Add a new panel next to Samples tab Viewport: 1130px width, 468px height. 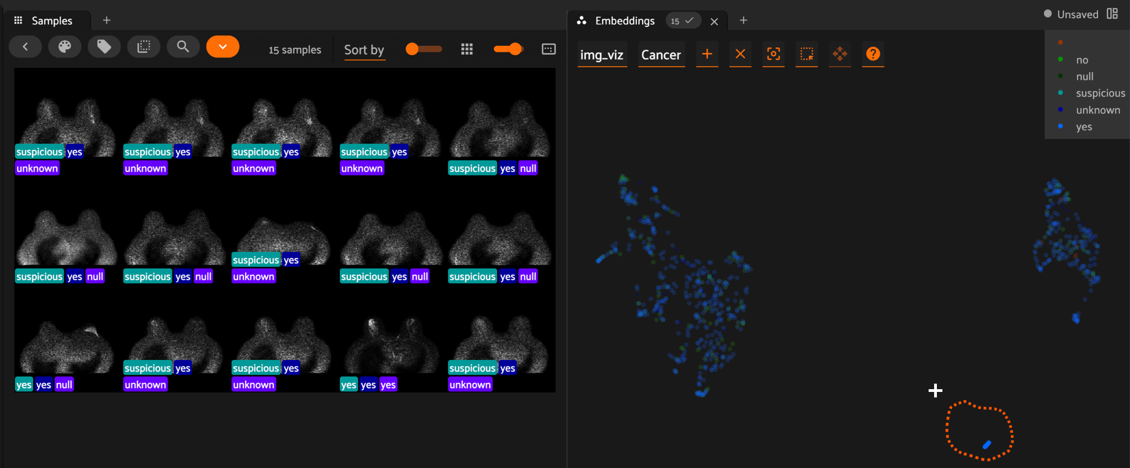point(106,20)
